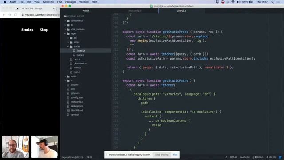Change LF line ending in status bar
The width and height of the screenshot is (284, 160).
[226, 157]
